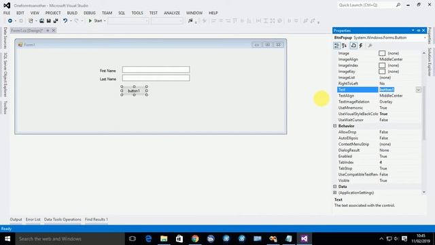
Task: Open the Error List tab
Action: (33, 219)
